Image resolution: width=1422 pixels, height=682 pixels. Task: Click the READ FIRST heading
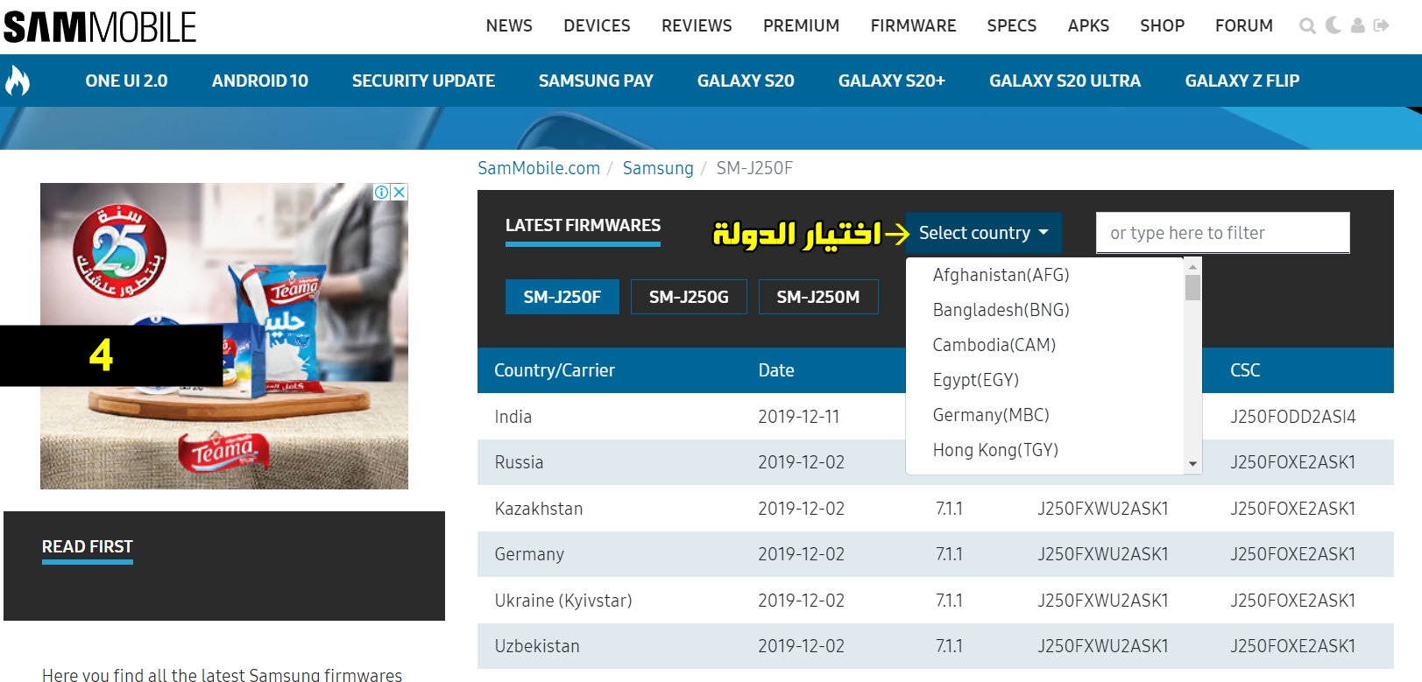(x=88, y=546)
